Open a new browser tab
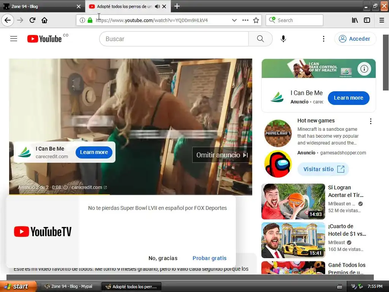The height and width of the screenshot is (292, 389). click(177, 6)
